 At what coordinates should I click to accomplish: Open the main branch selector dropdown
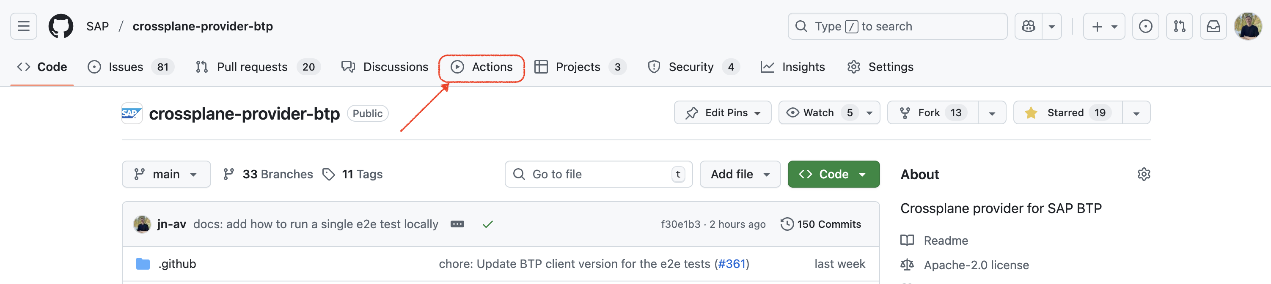point(166,174)
